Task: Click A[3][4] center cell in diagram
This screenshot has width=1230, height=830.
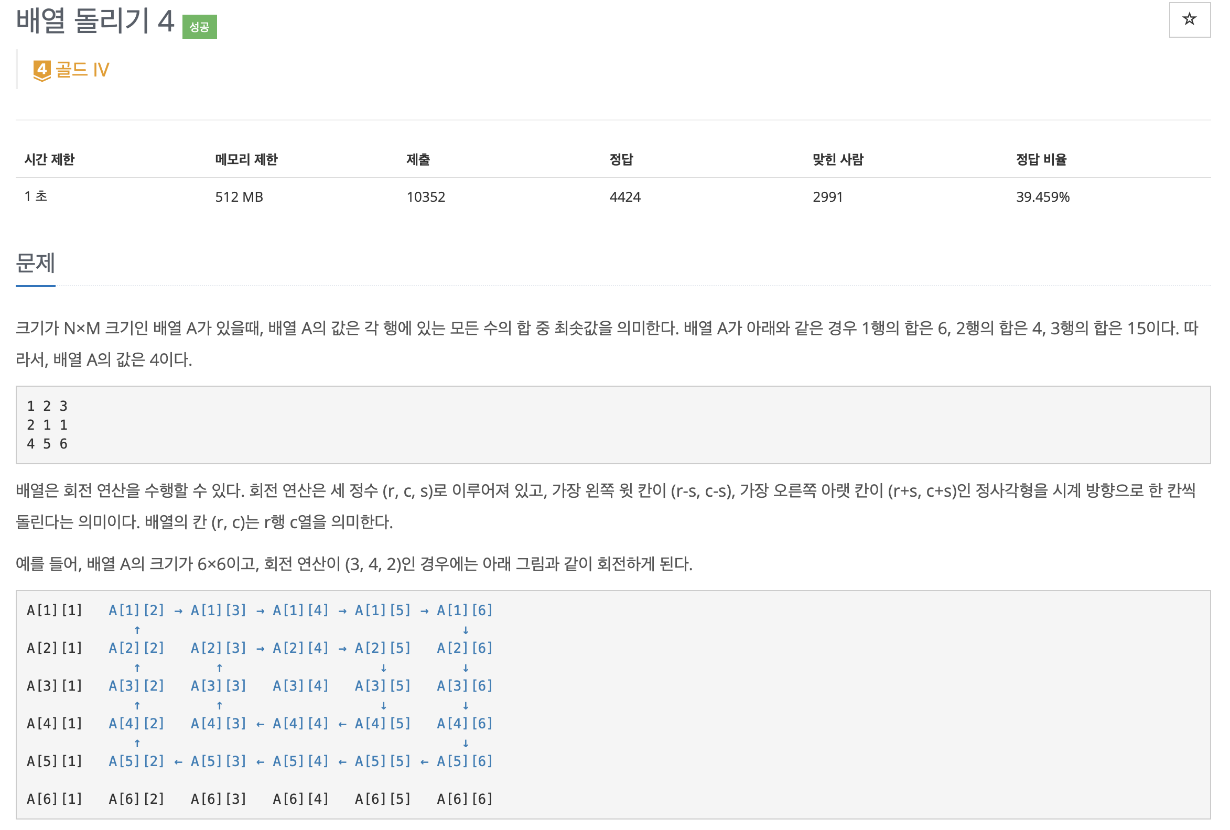Action: tap(300, 685)
